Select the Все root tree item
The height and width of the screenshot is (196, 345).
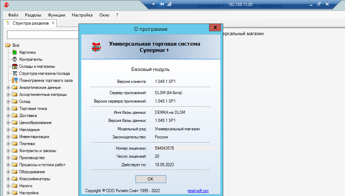16,45
